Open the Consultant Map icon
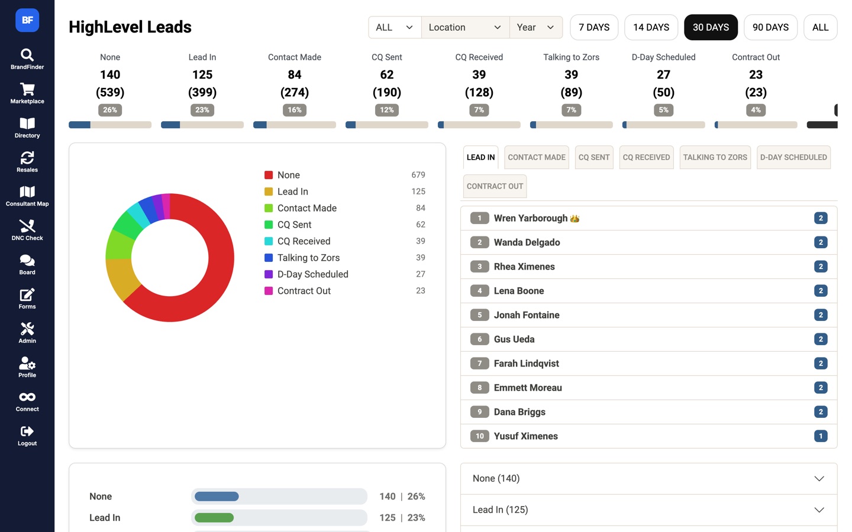 (27, 192)
